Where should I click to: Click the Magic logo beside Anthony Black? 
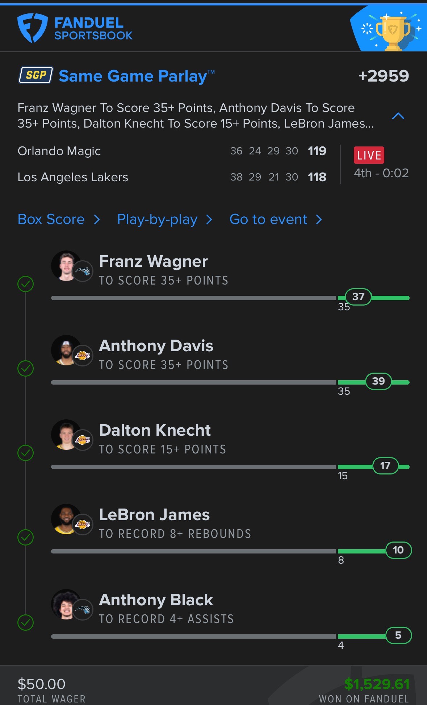(83, 610)
